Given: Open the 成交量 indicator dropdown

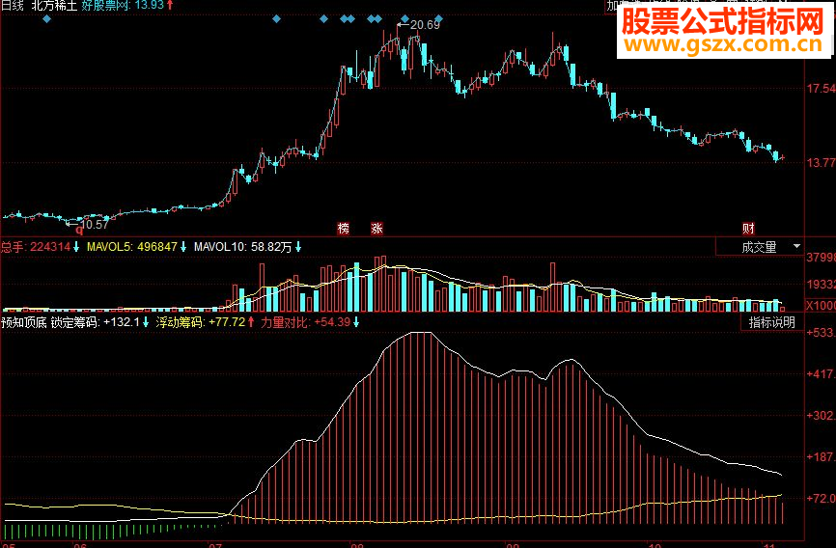Looking at the screenshot, I should pos(760,247).
